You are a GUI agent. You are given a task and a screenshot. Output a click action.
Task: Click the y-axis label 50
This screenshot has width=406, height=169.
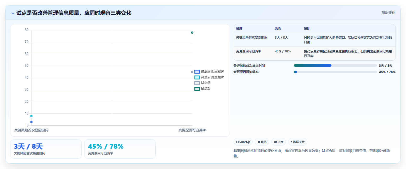[27, 65]
